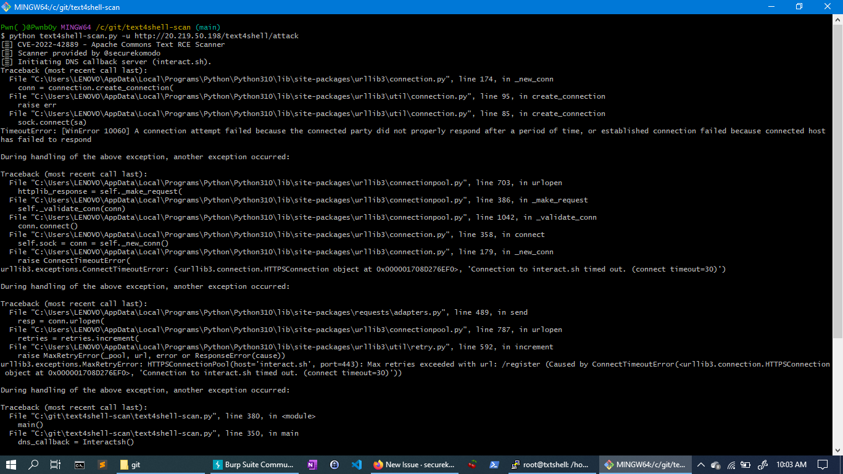Open the Windows Start menu
Viewport: 843px width, 474px height.
click(x=10, y=465)
